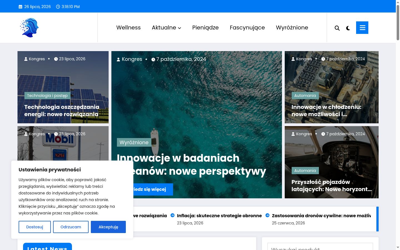Click the calendar icon in the top bar
Image resolution: width=400 pixels, height=250 pixels.
20,7
